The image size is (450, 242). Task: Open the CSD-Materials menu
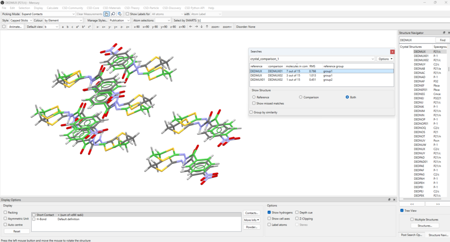[112, 8]
